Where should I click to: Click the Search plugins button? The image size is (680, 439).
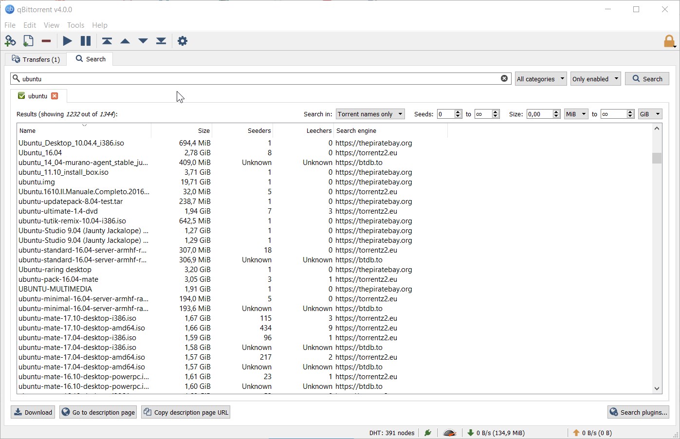click(638, 412)
